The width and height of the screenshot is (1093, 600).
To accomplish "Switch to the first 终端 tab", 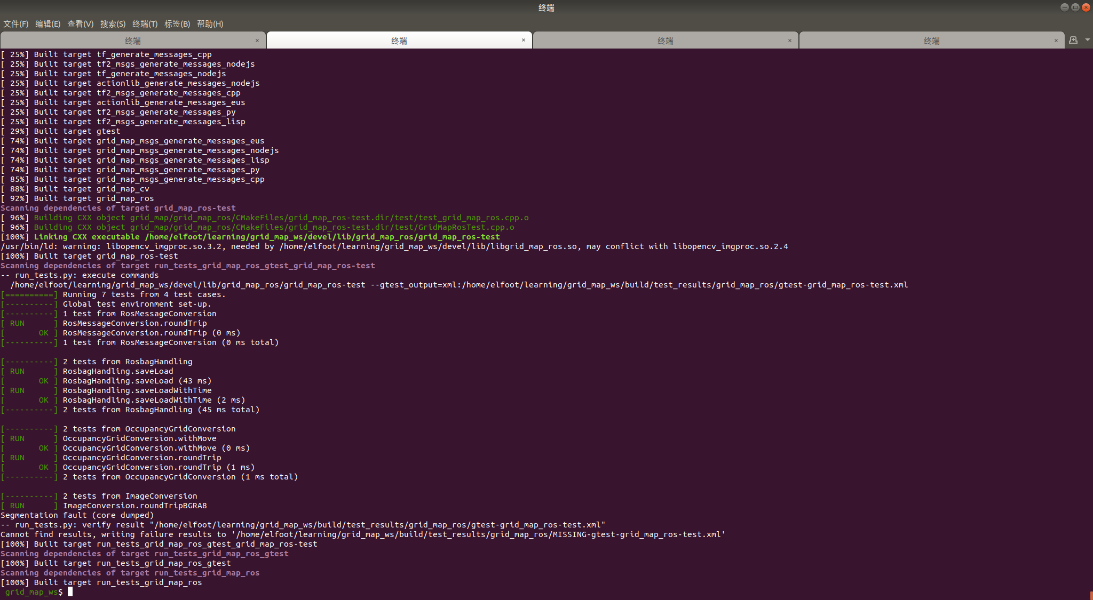I will click(132, 40).
